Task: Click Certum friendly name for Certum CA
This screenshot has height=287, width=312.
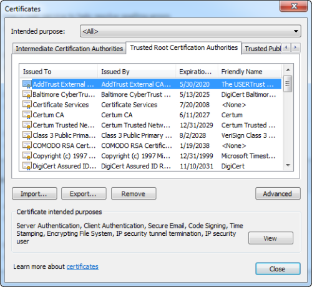Action: pos(232,115)
